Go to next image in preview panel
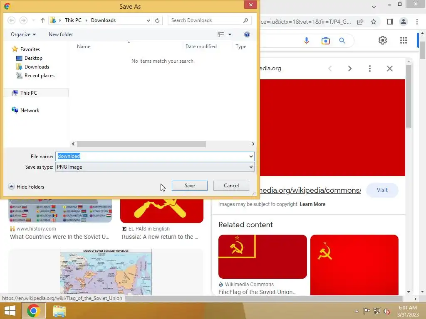 pos(350,69)
